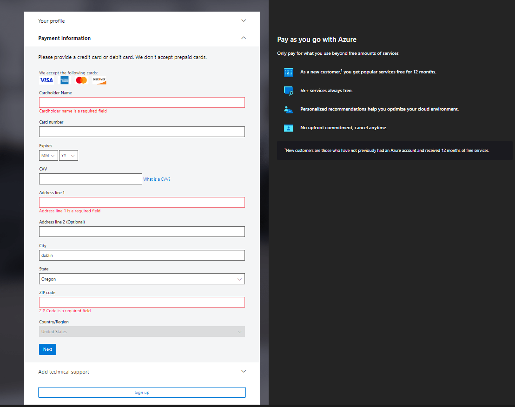Click the 12 months free services benefit text
Image resolution: width=515 pixels, height=407 pixels.
tap(368, 72)
